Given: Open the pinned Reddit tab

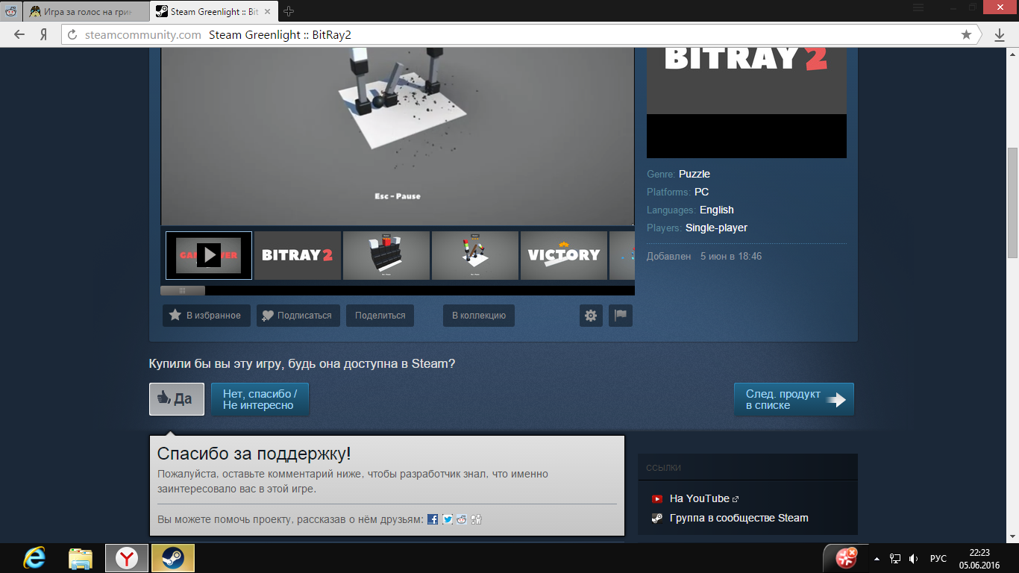Looking at the screenshot, I should (x=11, y=11).
